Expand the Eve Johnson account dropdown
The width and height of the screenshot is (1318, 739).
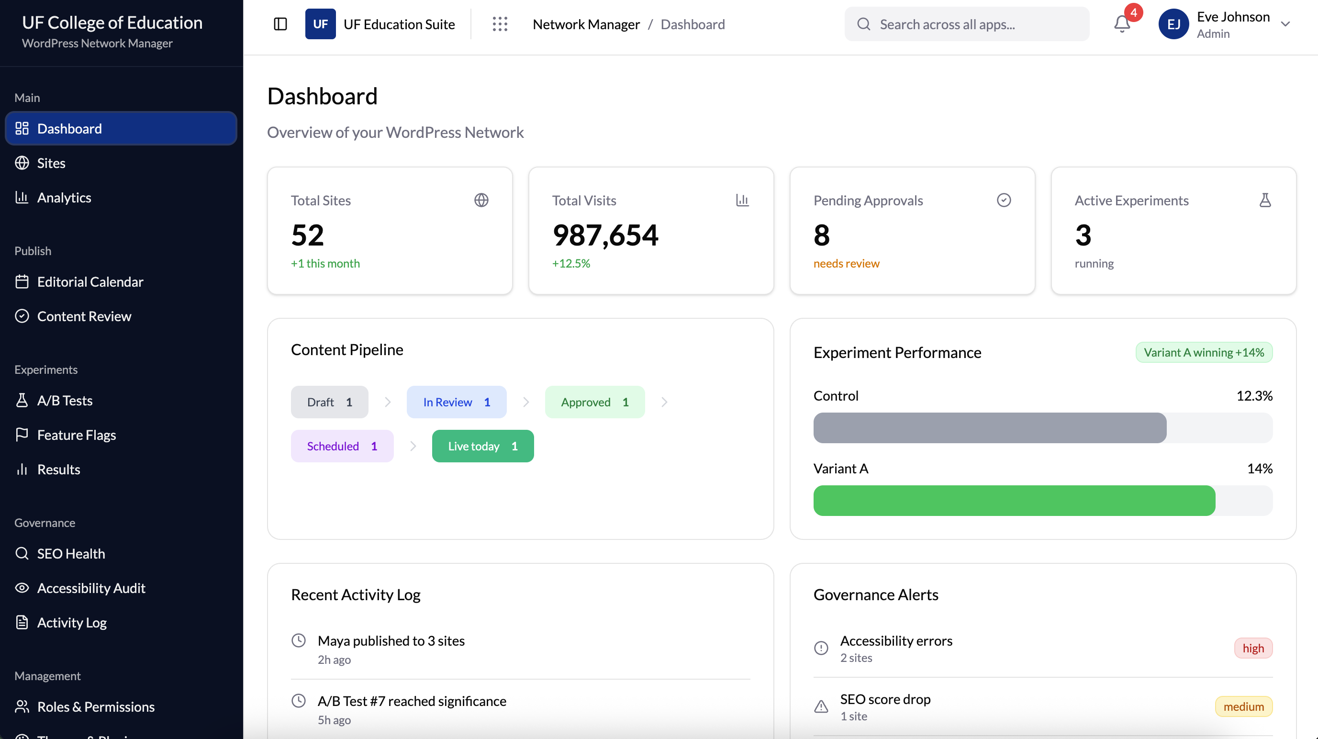(1285, 24)
